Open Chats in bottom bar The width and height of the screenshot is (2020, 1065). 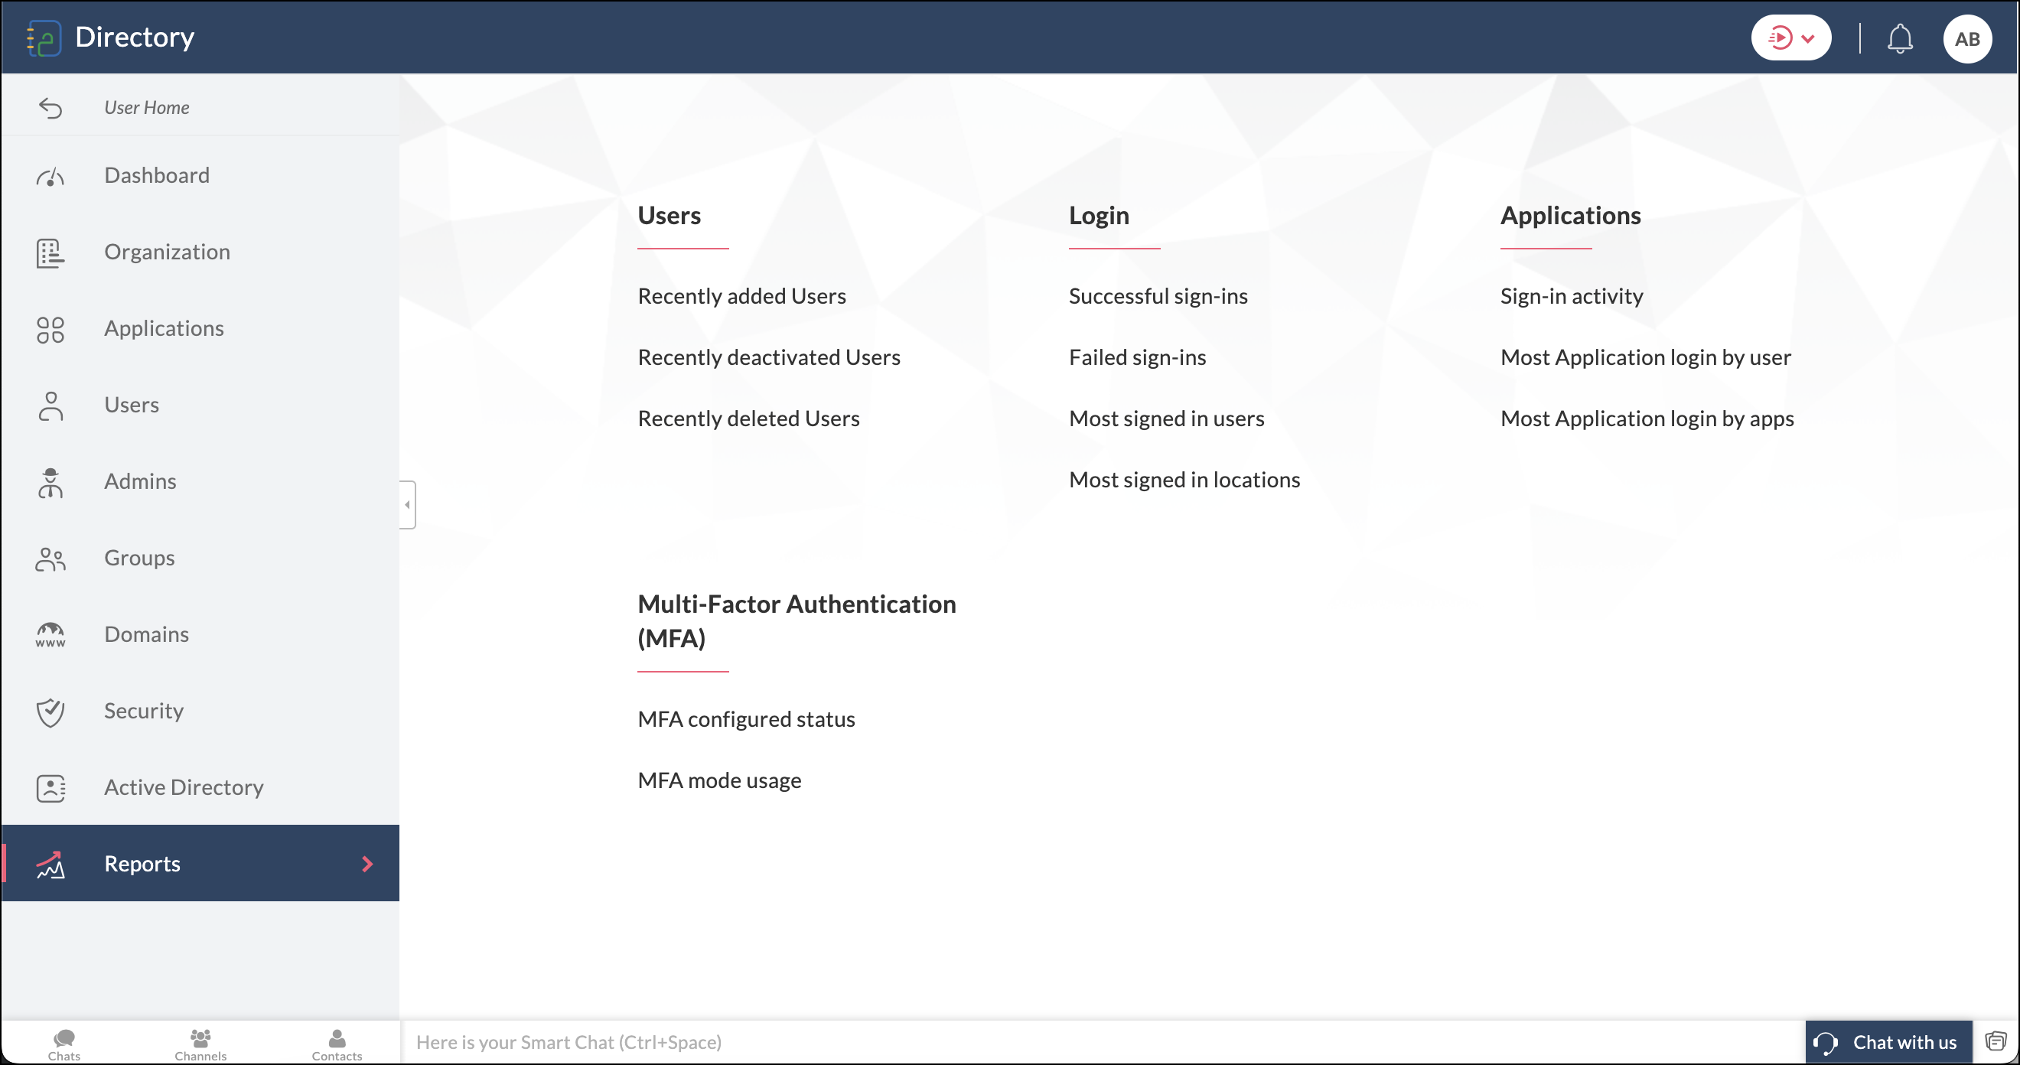[64, 1043]
